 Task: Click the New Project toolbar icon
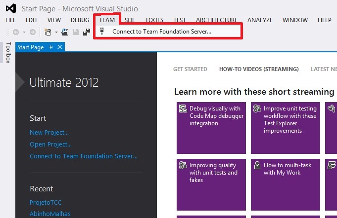(48, 32)
